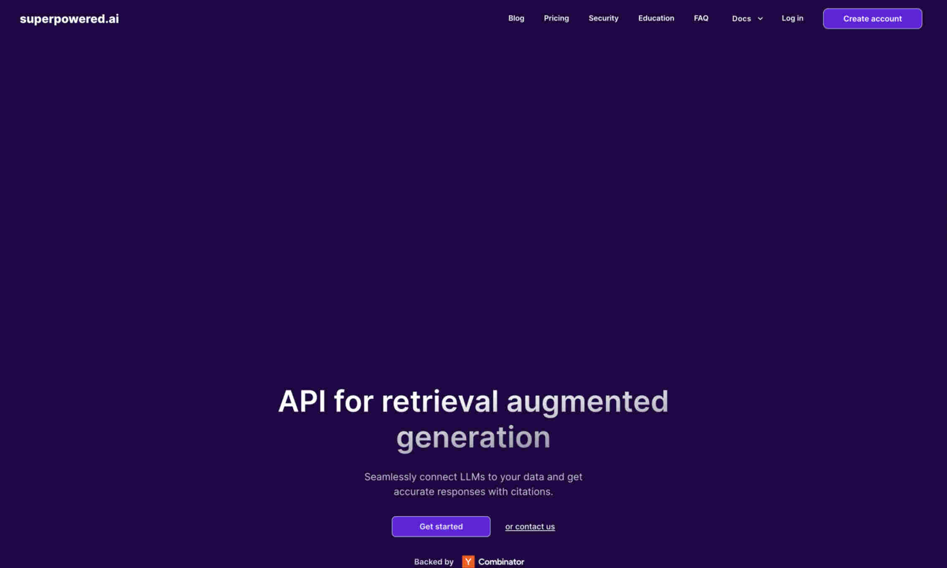Viewport: 947px width, 568px height.
Task: Open the Docs dropdown menu
Action: (x=746, y=18)
